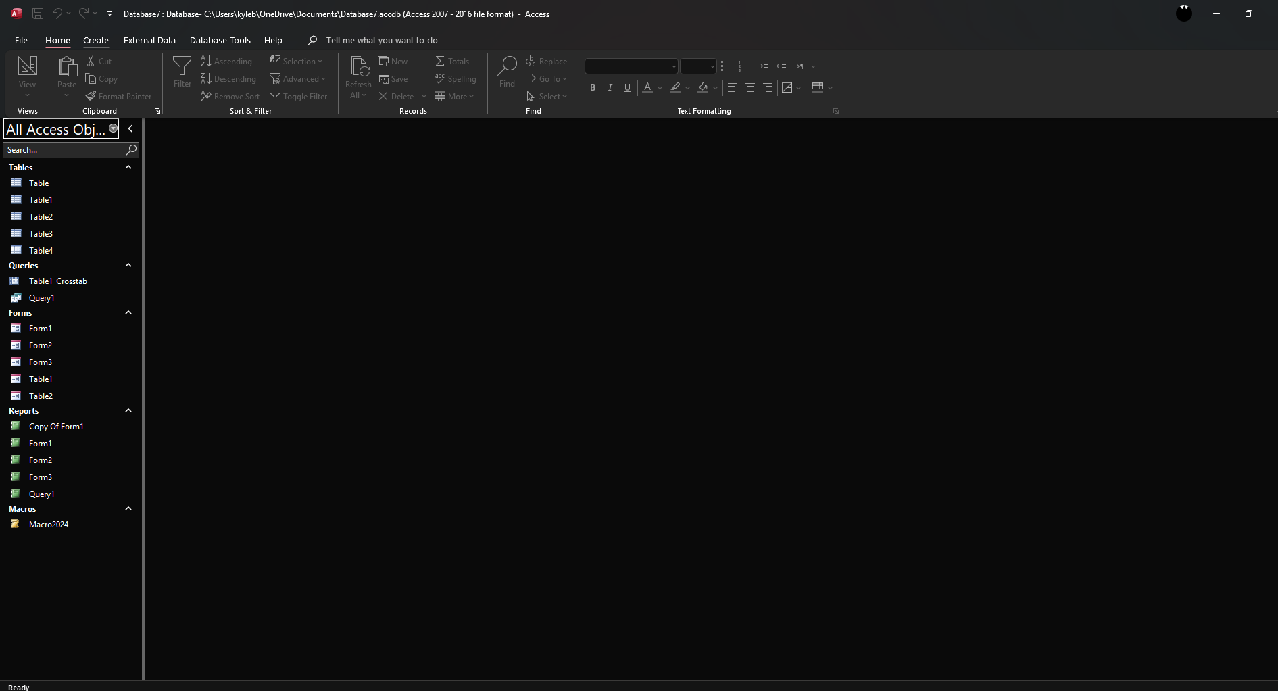
Task: Toggle Totals row in Records group
Action: tap(452, 62)
